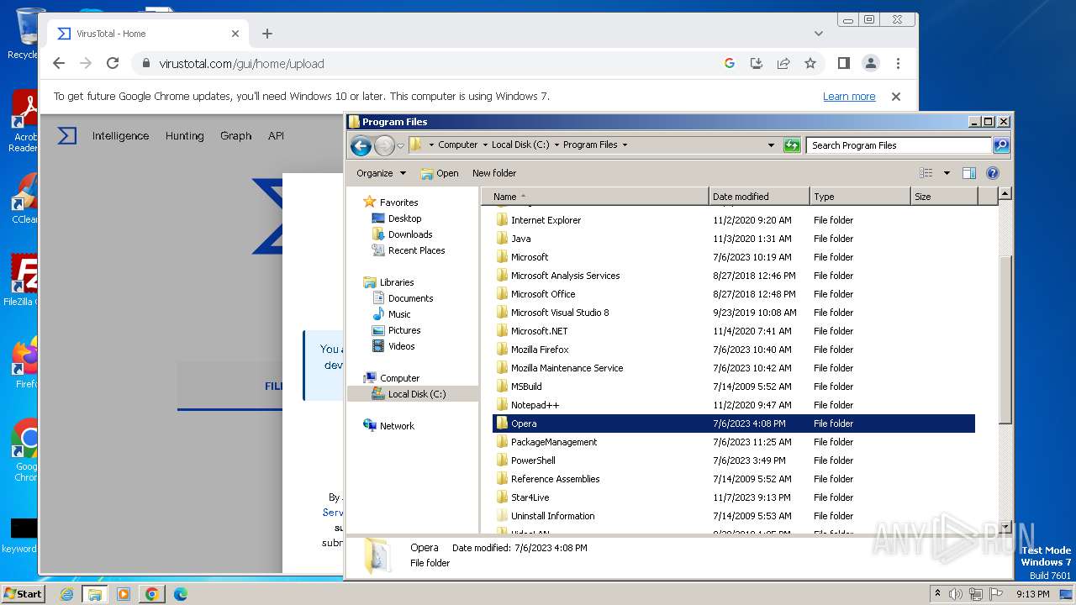Click the Open toolbar button
1076x605 pixels.
[440, 173]
